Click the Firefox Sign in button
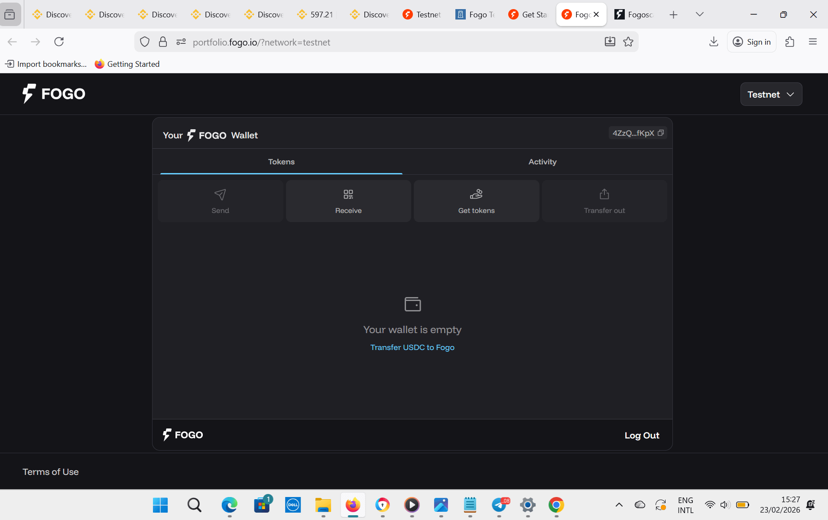Viewport: 828px width, 520px height. pyautogui.click(x=752, y=42)
